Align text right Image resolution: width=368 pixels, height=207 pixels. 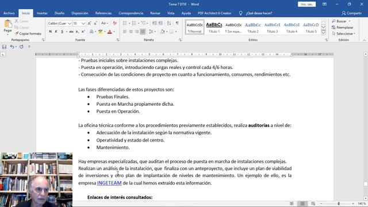[137, 32]
